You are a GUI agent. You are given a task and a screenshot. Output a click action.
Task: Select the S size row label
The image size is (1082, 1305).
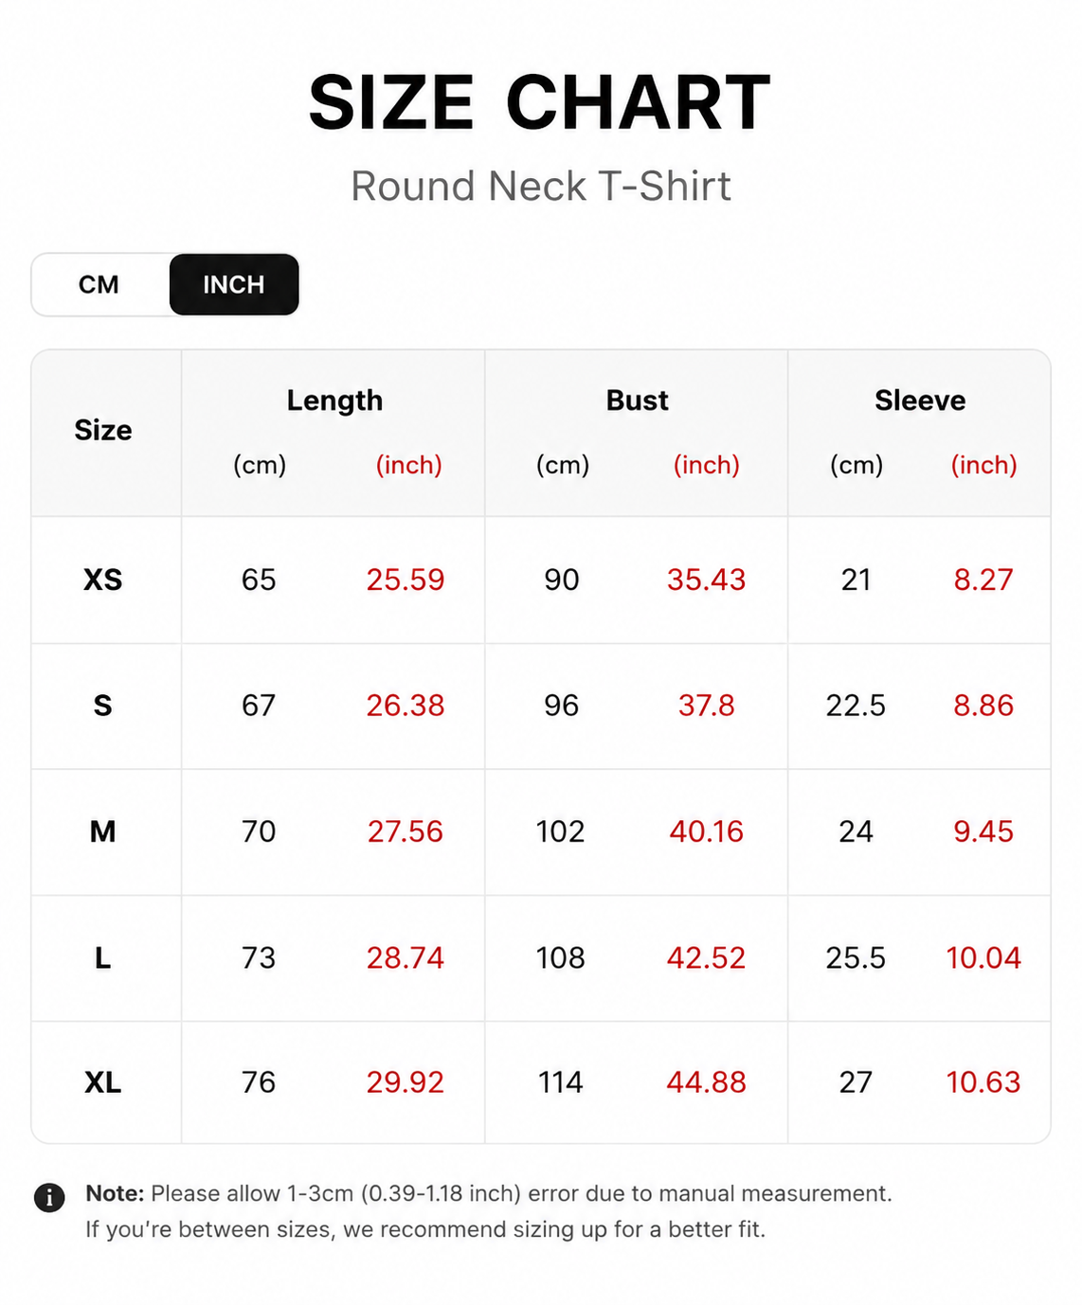[103, 706]
